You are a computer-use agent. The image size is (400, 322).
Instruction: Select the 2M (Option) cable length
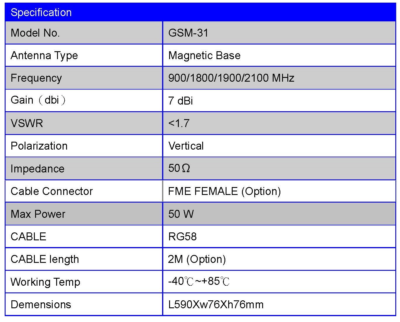(x=197, y=259)
